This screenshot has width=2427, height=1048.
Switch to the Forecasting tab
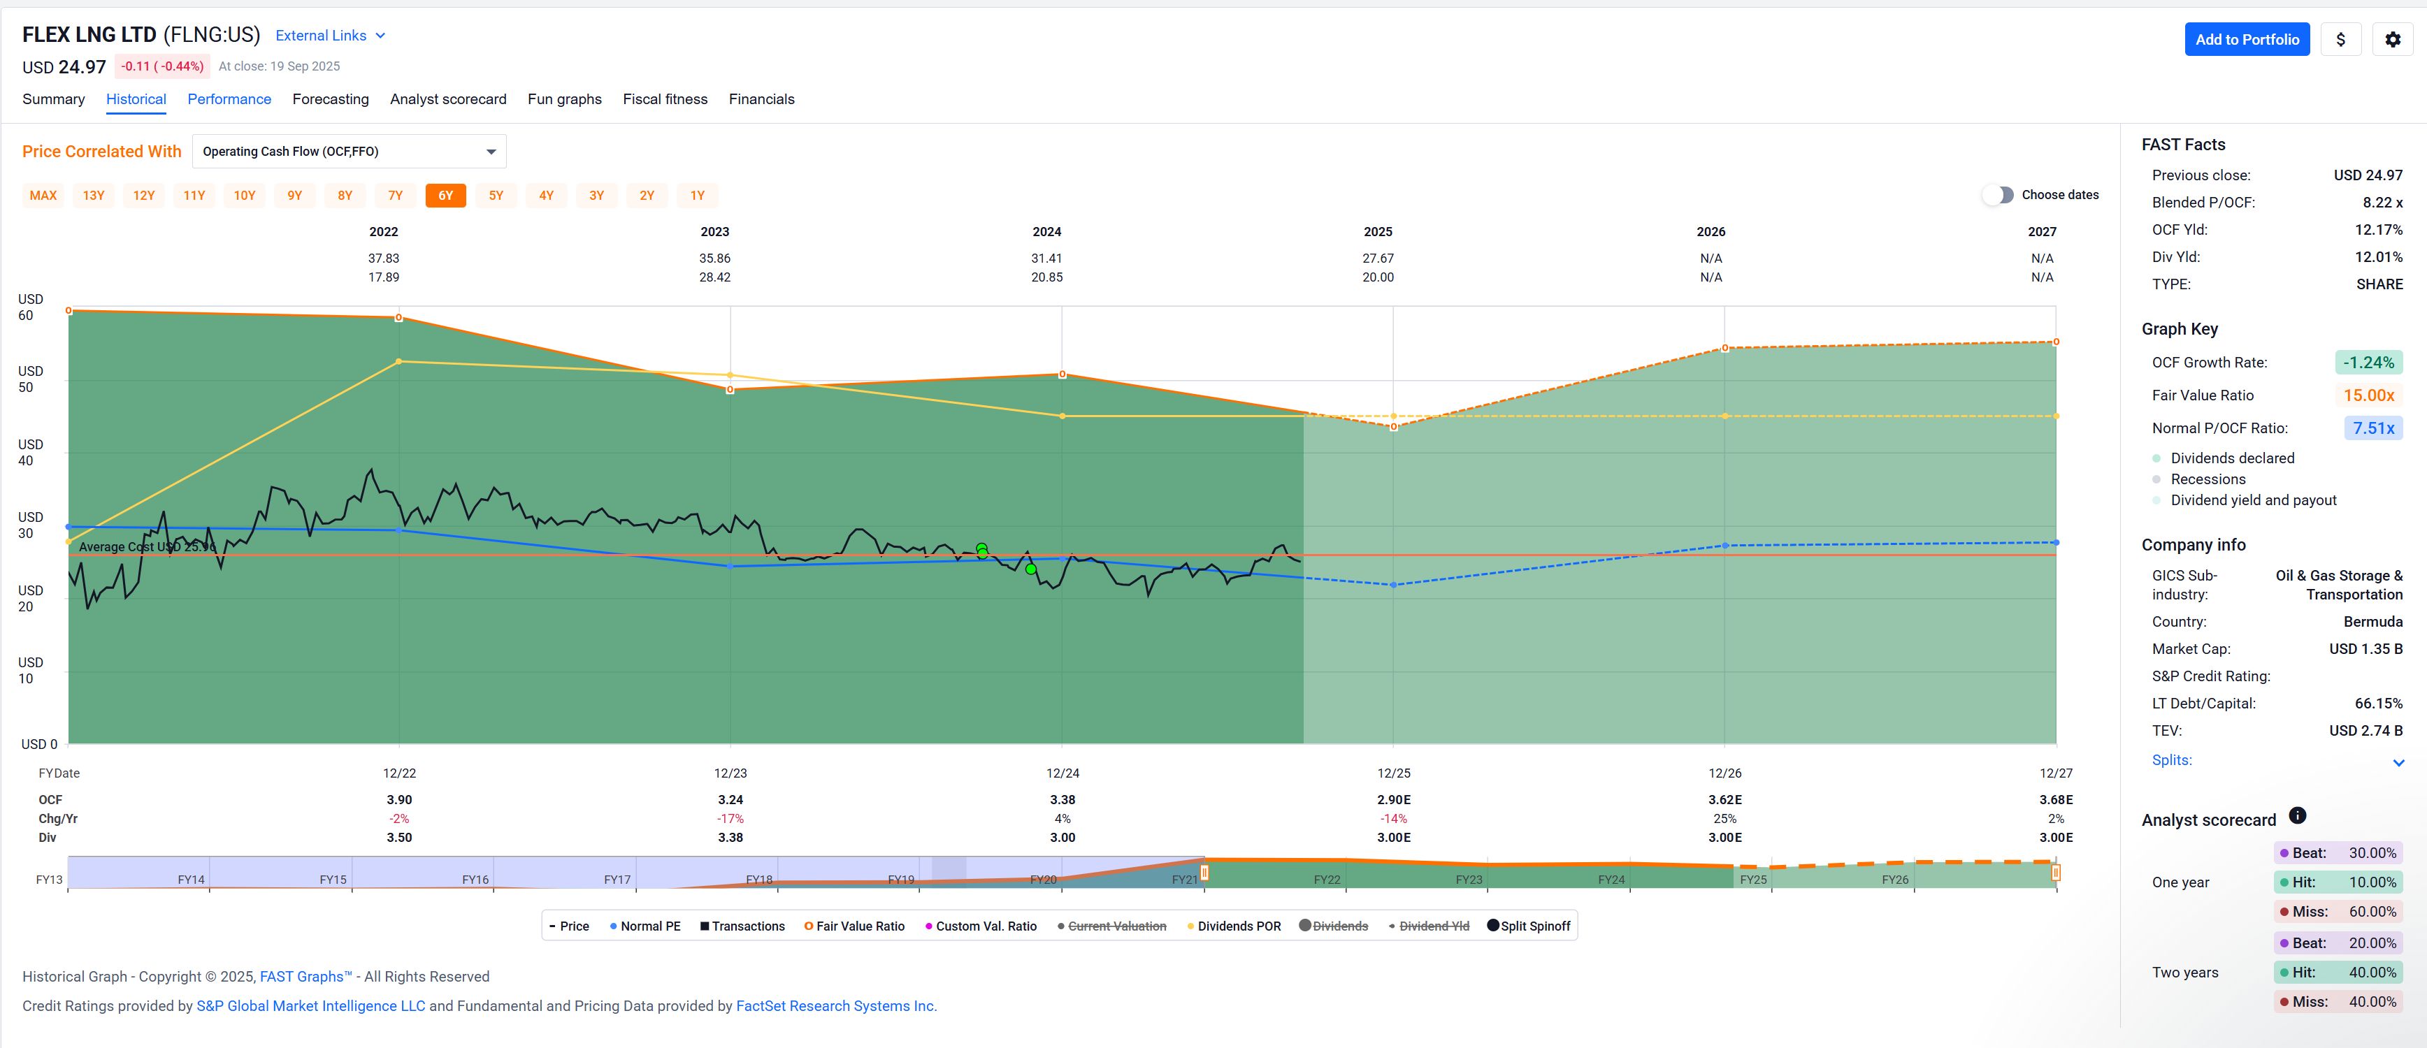[x=330, y=99]
